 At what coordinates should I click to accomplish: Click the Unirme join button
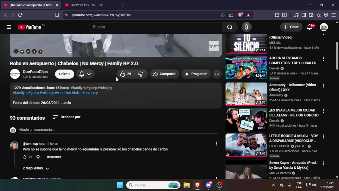click(65, 74)
